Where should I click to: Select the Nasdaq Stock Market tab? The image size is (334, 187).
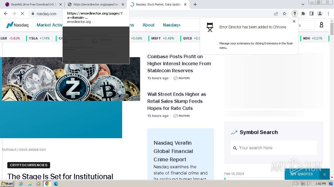[158, 4]
